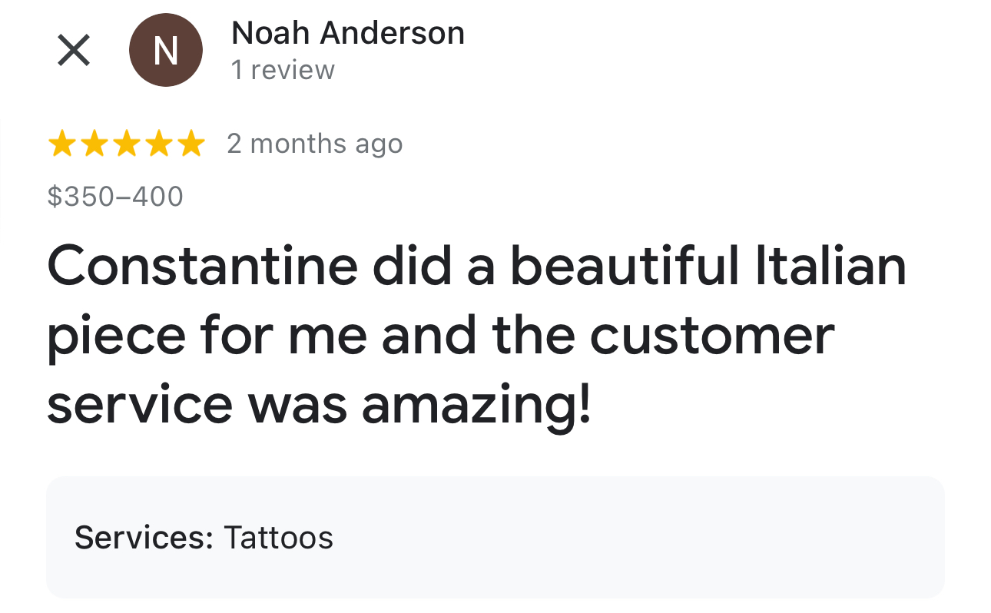Click the fourth yellow rating star
This screenshot has height=613, width=991.
[x=158, y=144]
